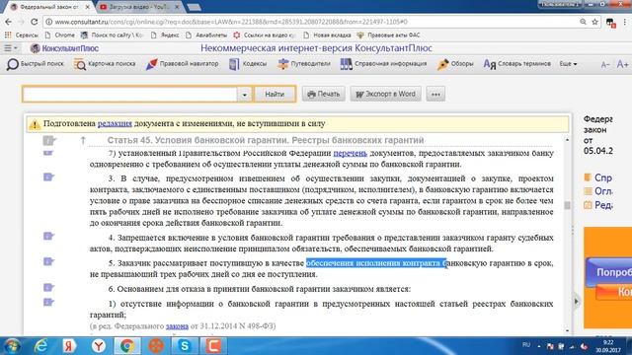Open the Chrome bookmark

[60, 35]
